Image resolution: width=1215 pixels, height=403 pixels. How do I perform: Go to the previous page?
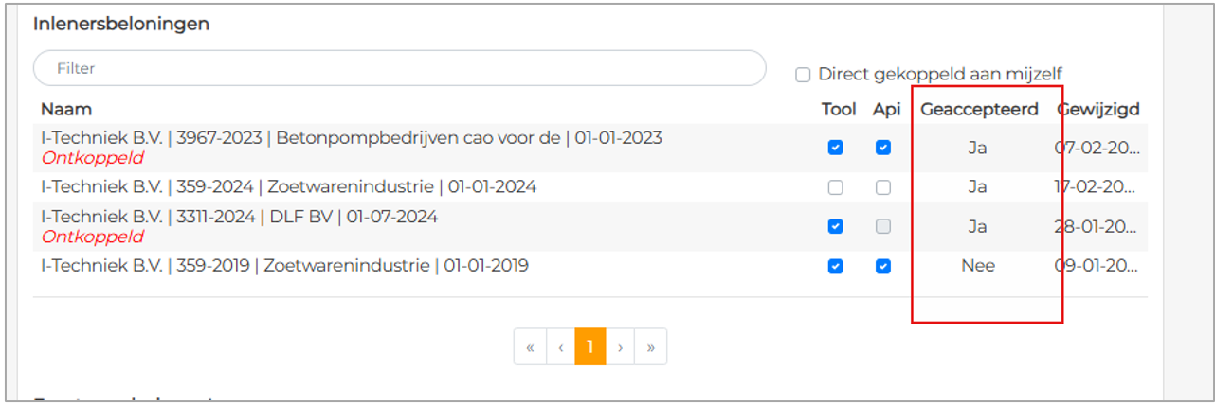tap(560, 347)
